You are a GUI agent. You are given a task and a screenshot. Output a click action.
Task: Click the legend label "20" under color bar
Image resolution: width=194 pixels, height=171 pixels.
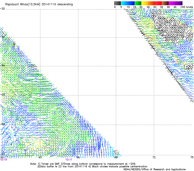click(x=141, y=7)
